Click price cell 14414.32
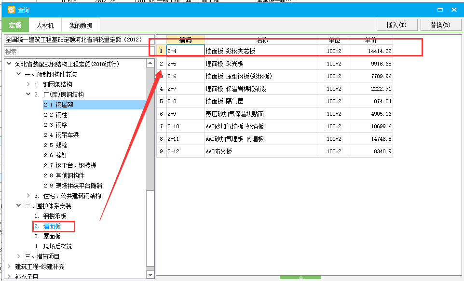 [x=371, y=51]
